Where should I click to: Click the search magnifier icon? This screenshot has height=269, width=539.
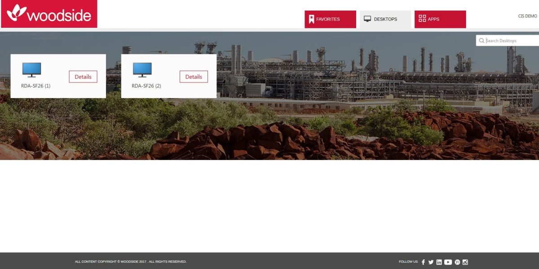pos(482,40)
